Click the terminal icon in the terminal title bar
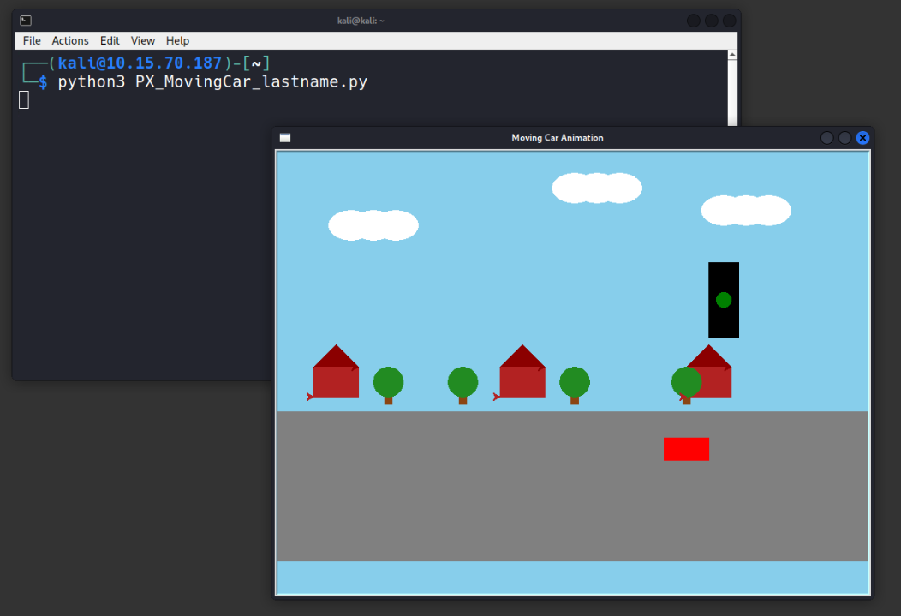This screenshot has height=616, width=901. click(26, 21)
